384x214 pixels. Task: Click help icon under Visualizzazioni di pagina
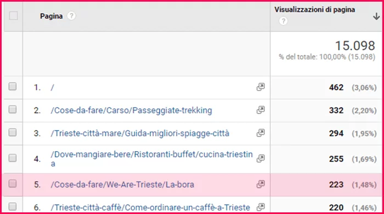point(283,21)
